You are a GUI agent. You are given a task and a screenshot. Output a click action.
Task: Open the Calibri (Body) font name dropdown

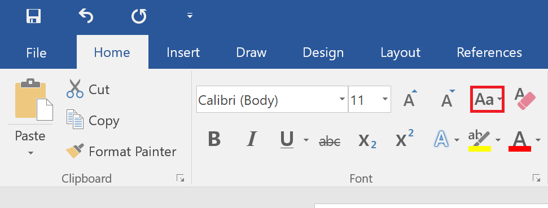pyautogui.click(x=343, y=99)
